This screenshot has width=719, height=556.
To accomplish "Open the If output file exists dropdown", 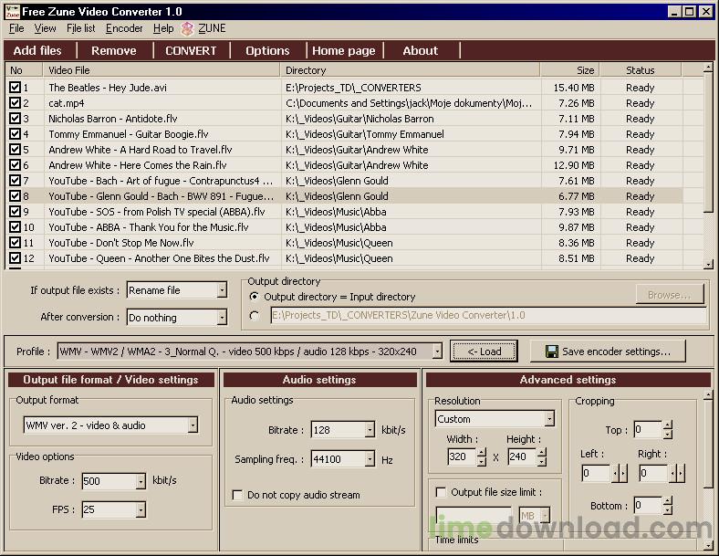I will [222, 290].
